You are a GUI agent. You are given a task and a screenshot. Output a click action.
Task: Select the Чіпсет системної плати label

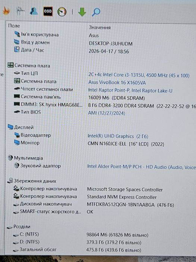tap(47, 89)
